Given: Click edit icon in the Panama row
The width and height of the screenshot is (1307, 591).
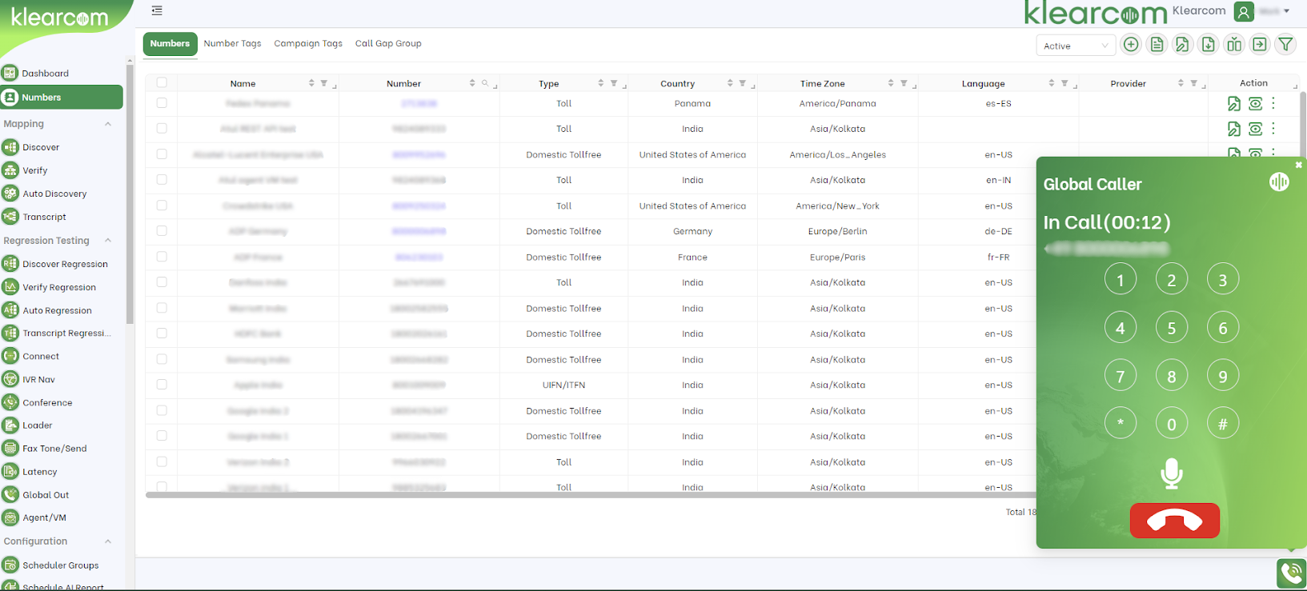Looking at the screenshot, I should pyautogui.click(x=1234, y=103).
